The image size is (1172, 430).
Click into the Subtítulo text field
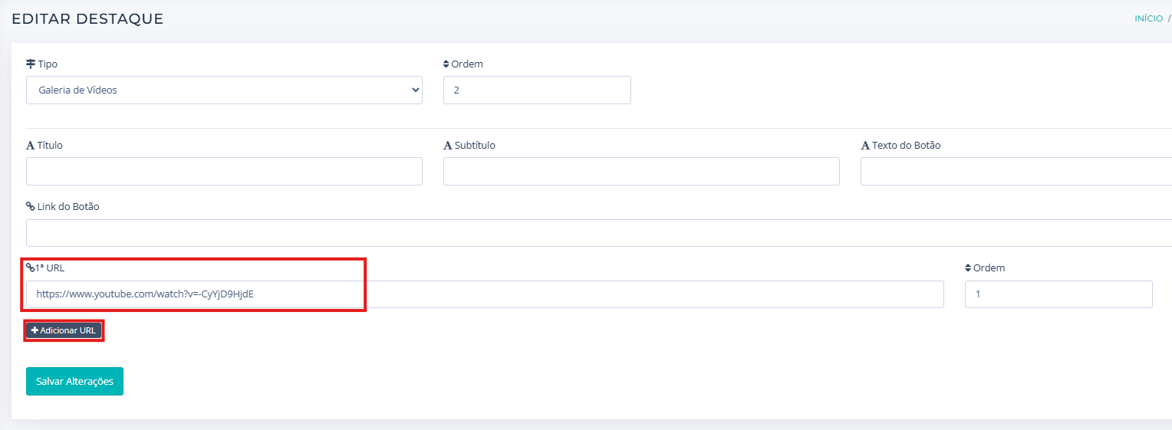[641, 172]
